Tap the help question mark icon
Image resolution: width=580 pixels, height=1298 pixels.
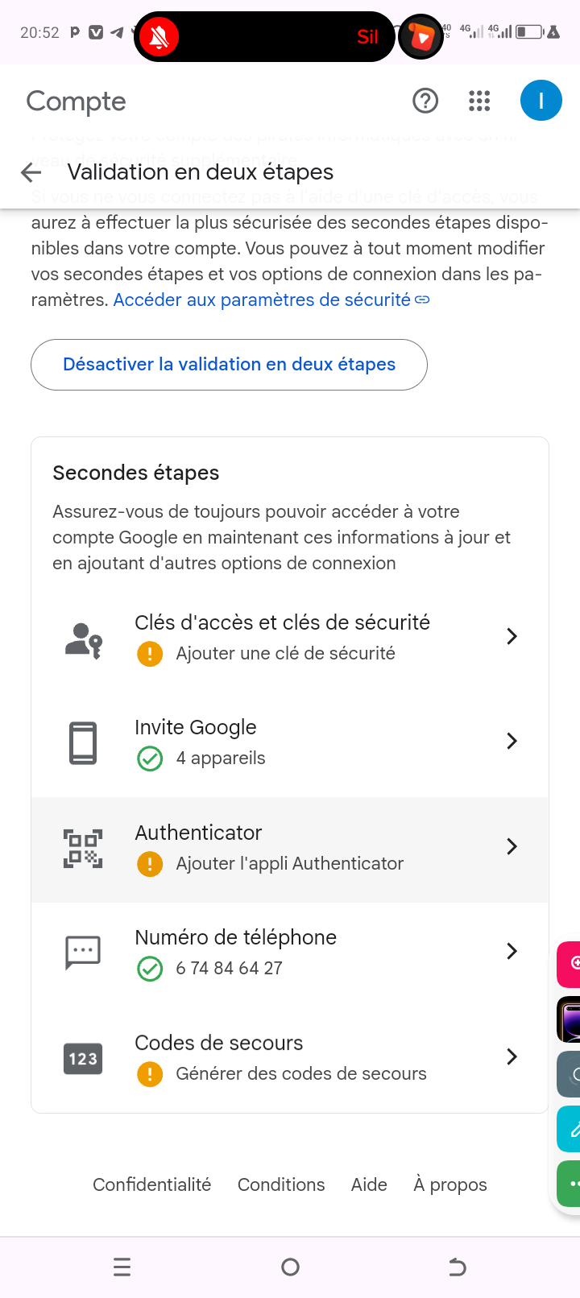coord(425,101)
